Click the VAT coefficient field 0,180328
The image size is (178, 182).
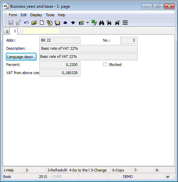60,73
